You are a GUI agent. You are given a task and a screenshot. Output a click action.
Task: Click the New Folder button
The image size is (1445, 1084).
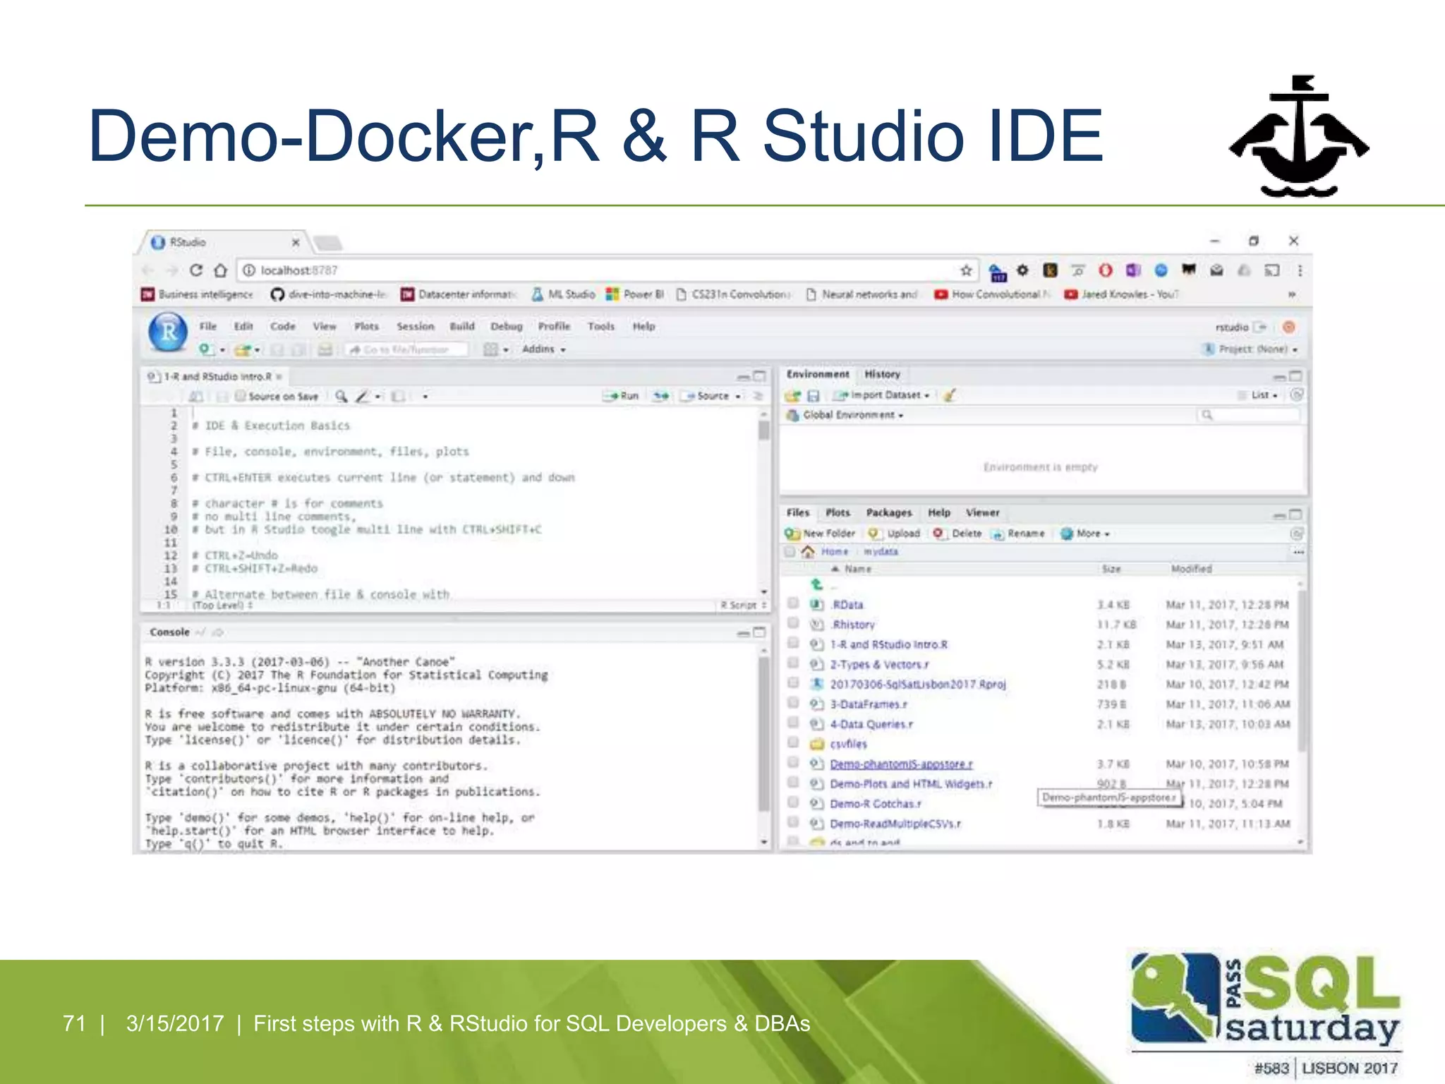tap(820, 534)
